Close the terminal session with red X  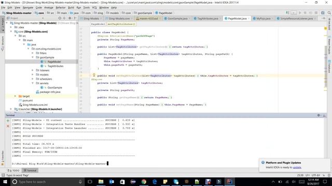click(8, 126)
